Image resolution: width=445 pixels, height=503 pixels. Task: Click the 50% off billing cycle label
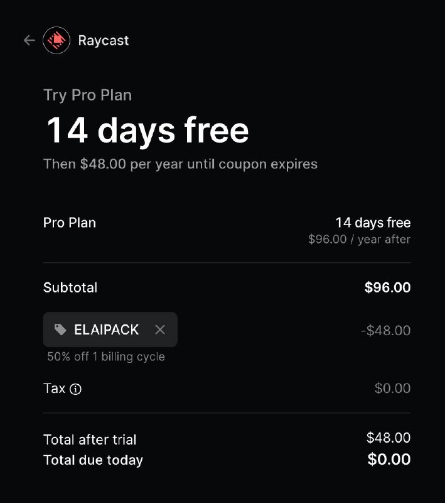pyautogui.click(x=105, y=357)
